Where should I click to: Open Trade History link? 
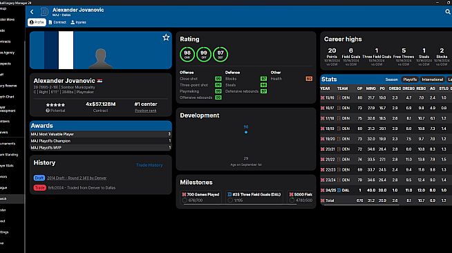149,165
